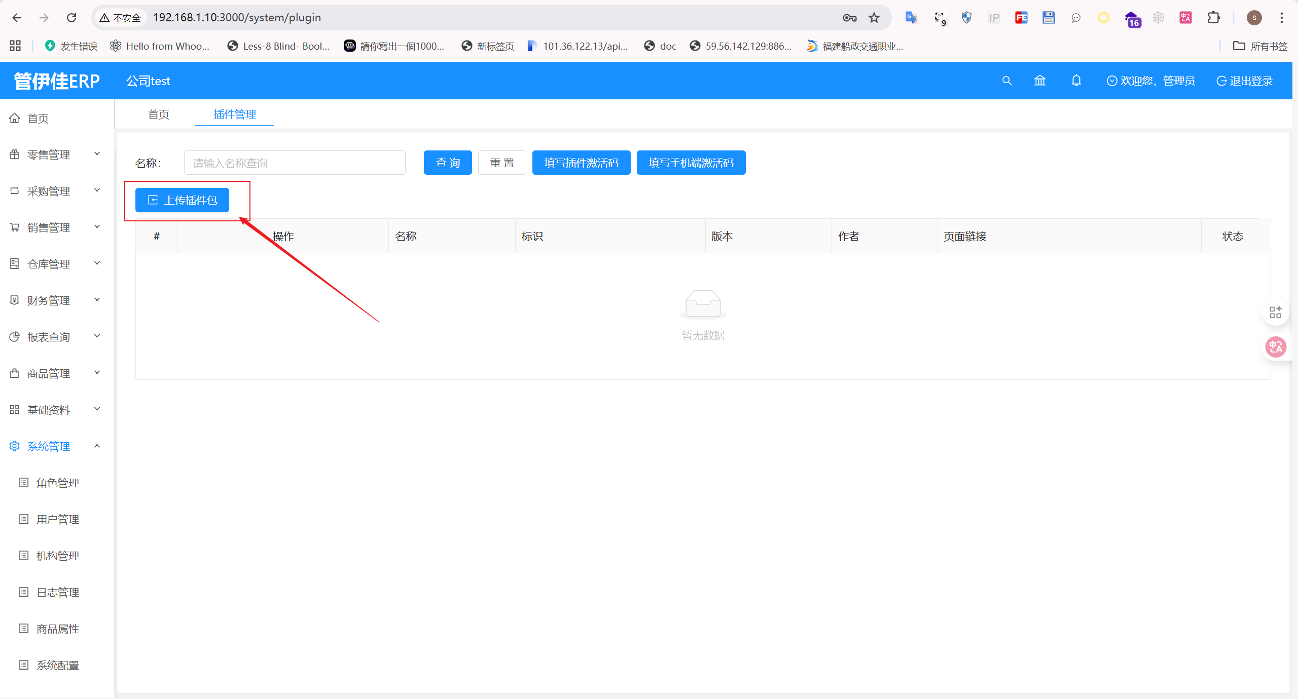1298x699 pixels.
Task: Reload the page with the refresh icon
Action: click(71, 18)
